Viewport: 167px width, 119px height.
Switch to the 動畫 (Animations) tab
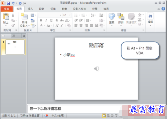pos(64,9)
